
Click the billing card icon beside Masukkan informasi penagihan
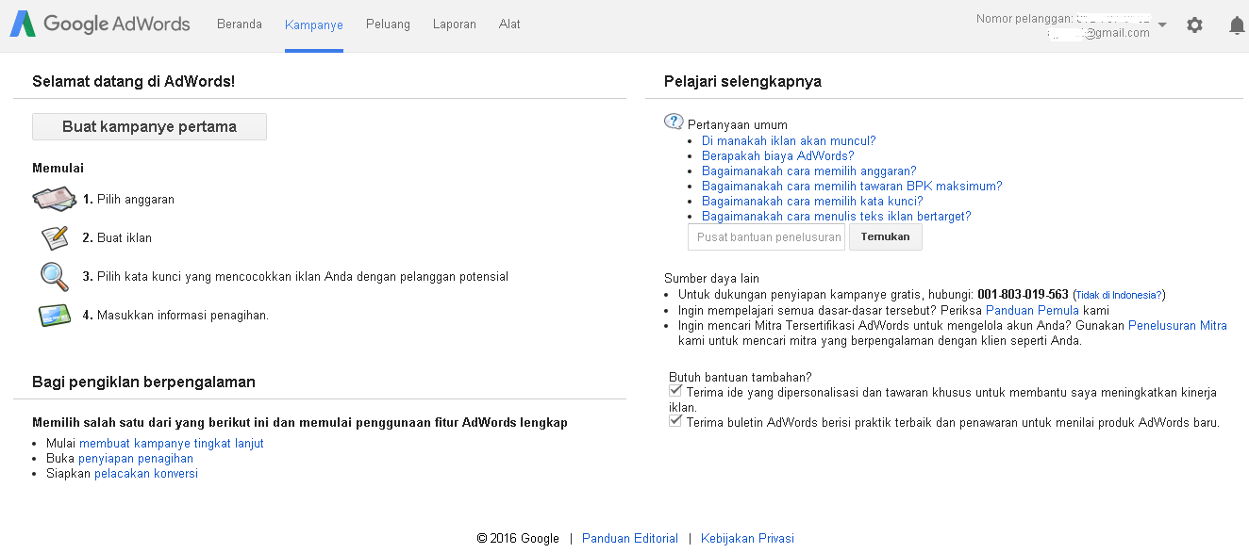54,315
